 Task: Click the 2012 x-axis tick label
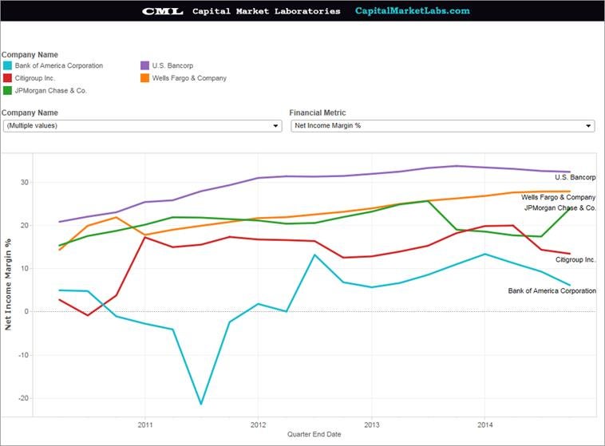(x=258, y=425)
